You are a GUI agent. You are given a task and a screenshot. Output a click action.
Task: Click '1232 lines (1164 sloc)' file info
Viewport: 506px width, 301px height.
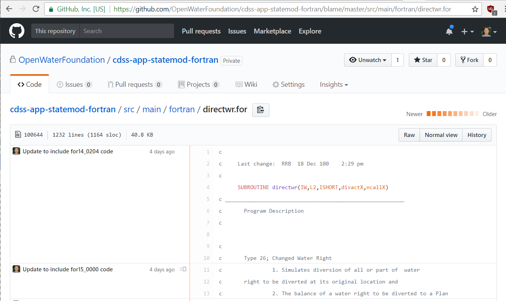coord(87,135)
